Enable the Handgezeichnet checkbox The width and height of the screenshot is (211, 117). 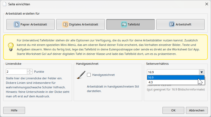tap(89, 75)
